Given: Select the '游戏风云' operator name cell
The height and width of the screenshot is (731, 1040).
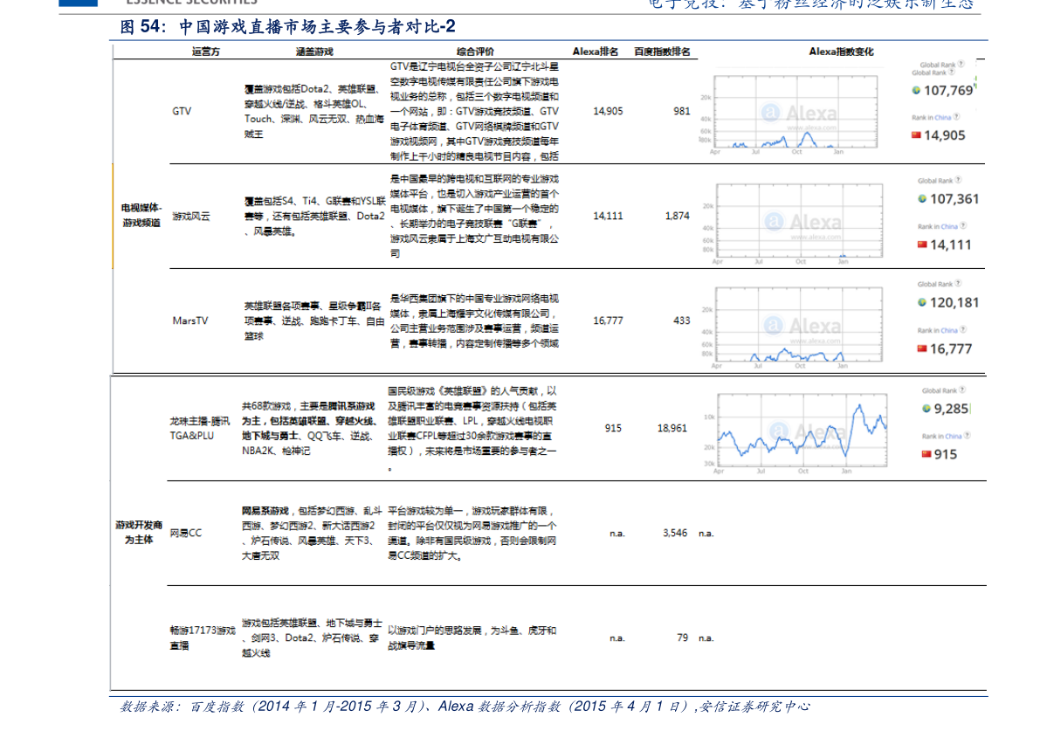Looking at the screenshot, I should coord(191,217).
